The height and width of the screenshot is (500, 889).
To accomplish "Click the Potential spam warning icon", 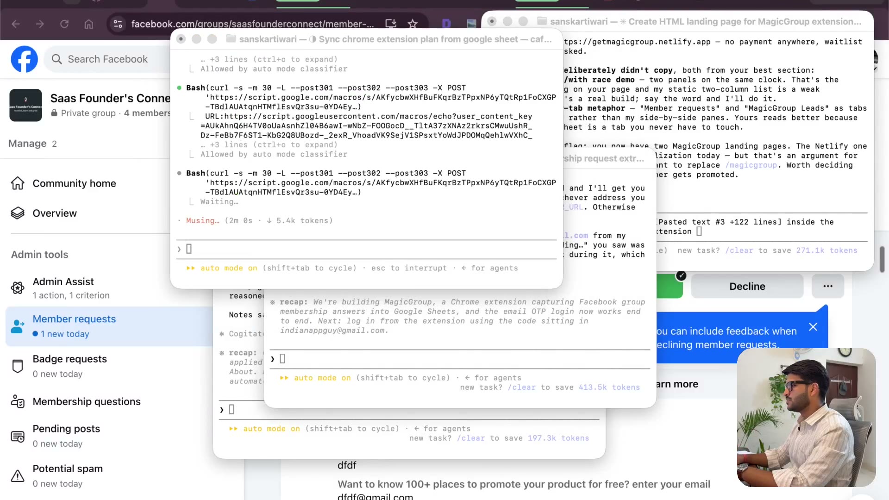I will click(18, 475).
